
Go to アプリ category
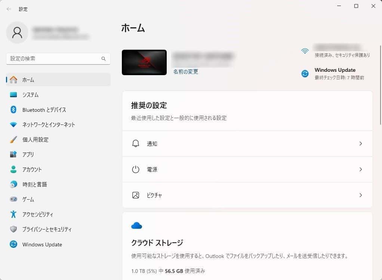(x=58, y=154)
